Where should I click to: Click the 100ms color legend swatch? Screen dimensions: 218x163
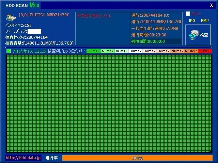click(121, 51)
